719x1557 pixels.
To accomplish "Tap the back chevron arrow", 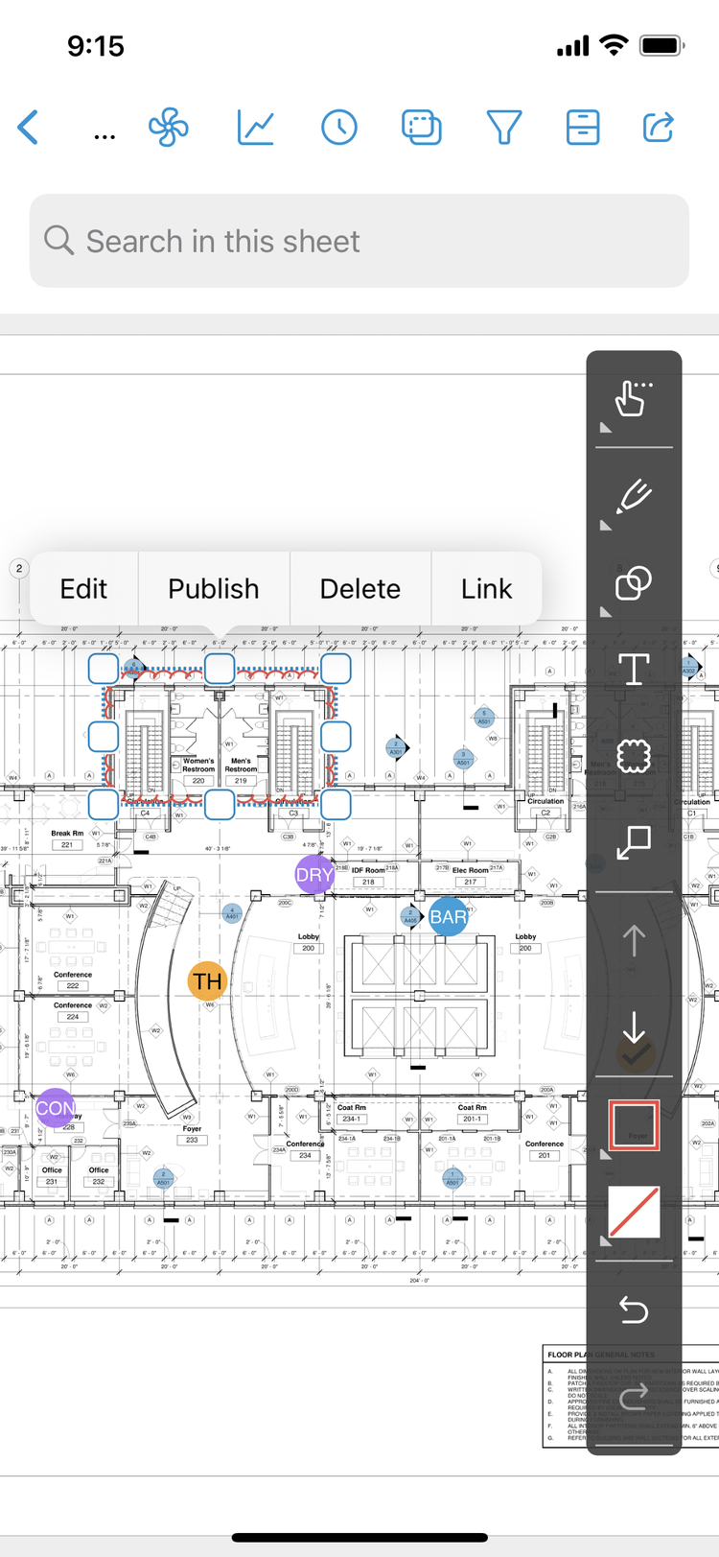I will pyautogui.click(x=29, y=128).
